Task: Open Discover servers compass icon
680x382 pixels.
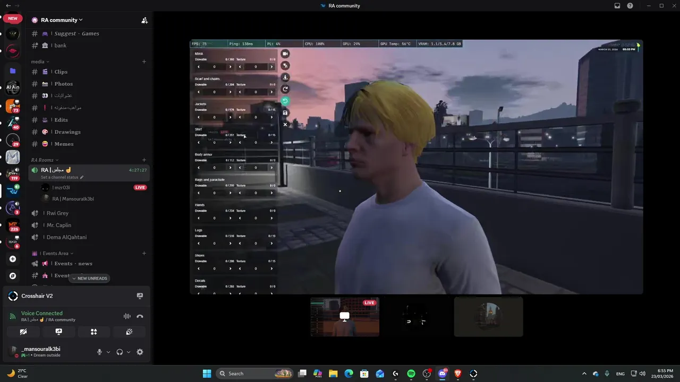Action: [x=13, y=276]
